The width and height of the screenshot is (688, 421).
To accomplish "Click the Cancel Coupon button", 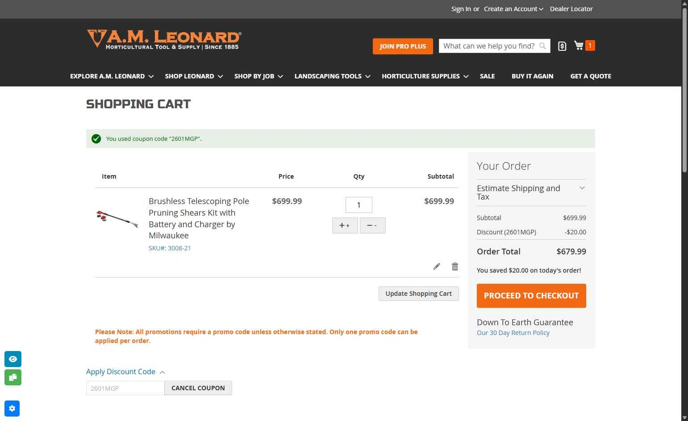I will (x=198, y=388).
